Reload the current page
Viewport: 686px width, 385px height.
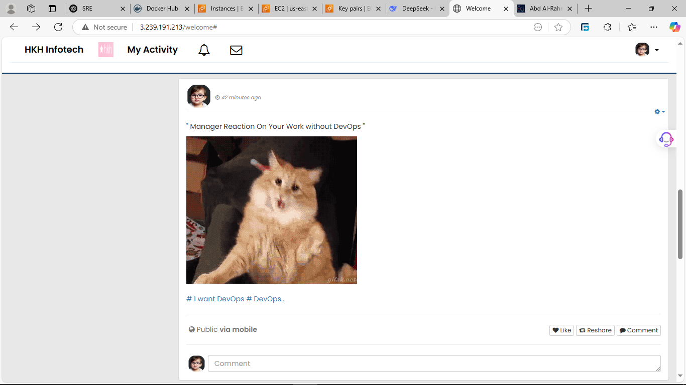click(x=58, y=27)
